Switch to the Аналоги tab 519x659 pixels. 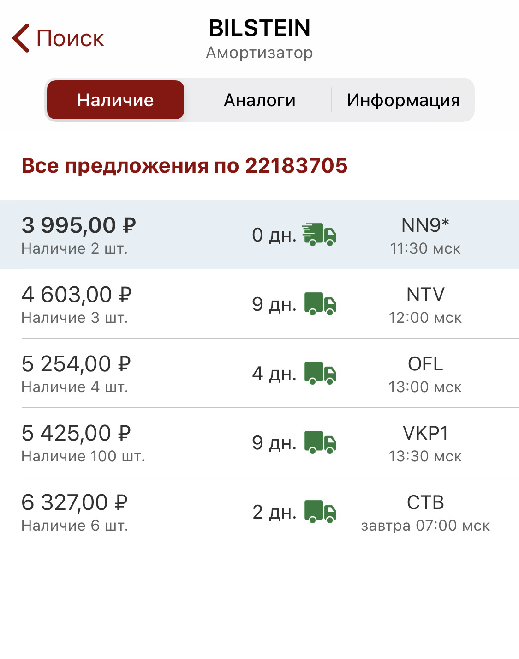pyautogui.click(x=259, y=100)
